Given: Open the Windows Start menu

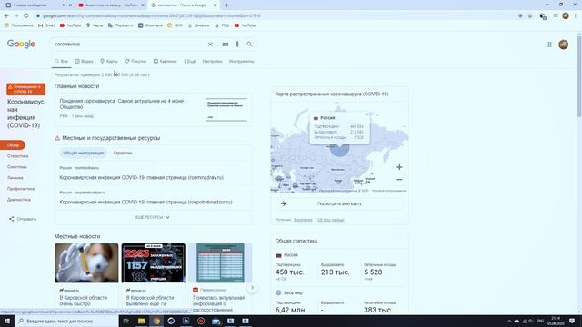Looking at the screenshot, I should pos(7,321).
